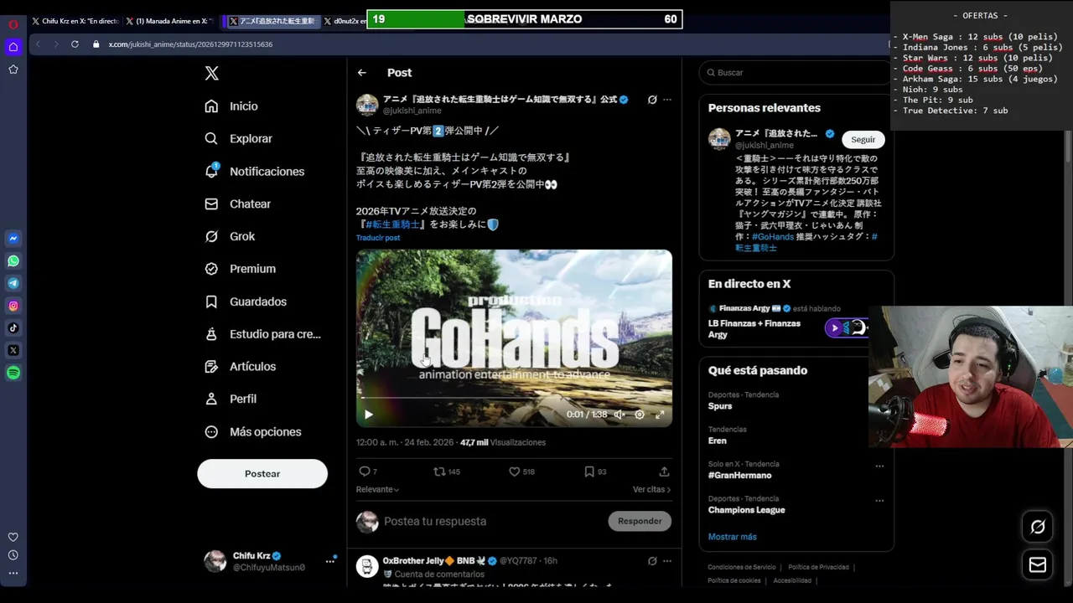This screenshot has height=603, width=1073.
Task: Switch to Chifu Krz en X tab
Action: (75, 21)
